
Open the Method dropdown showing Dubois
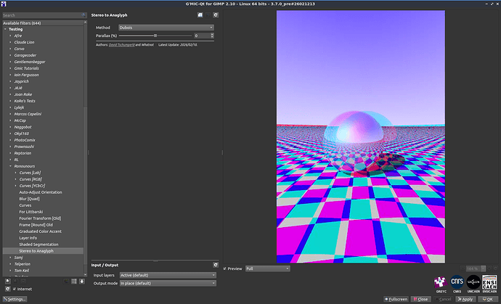tap(166, 28)
